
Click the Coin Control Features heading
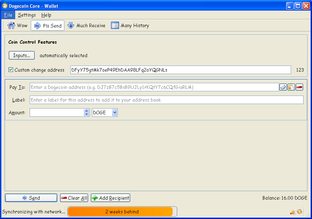tap(33, 42)
